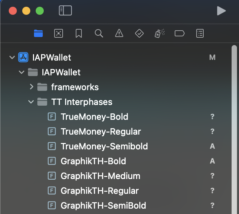Select TrueMoney-Semibold font file
The width and height of the screenshot is (239, 214).
tap(104, 146)
